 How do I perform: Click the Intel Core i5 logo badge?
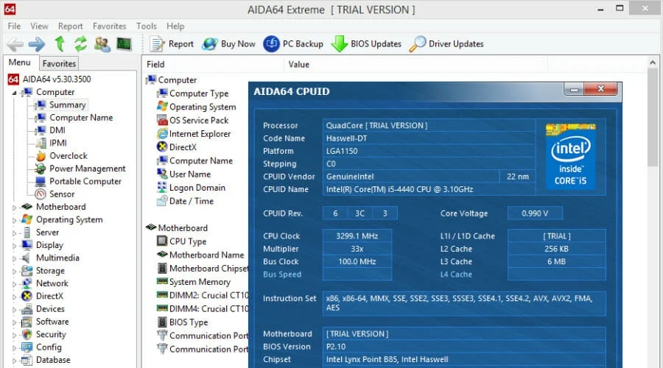tap(570, 157)
